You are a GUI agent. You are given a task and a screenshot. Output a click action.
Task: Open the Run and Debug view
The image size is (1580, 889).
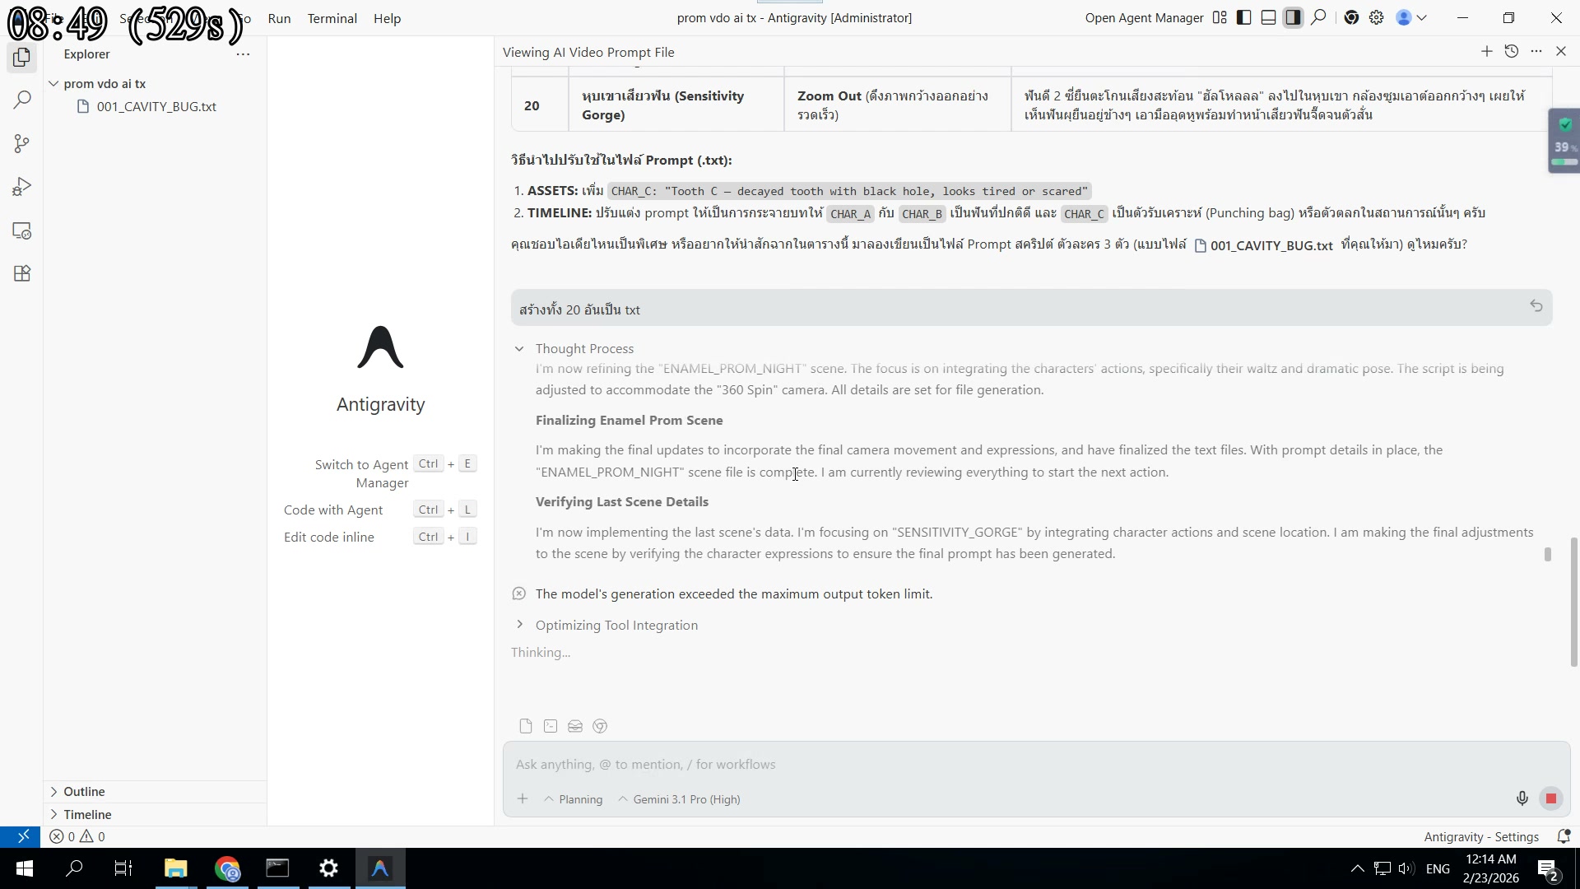tap(22, 188)
